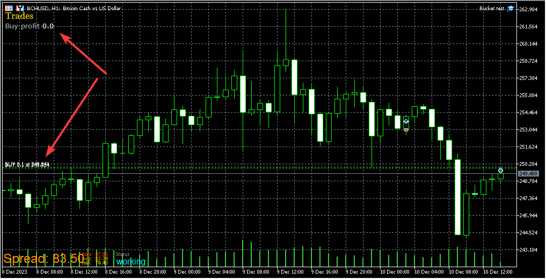Open the One Click Trading panel icon
This screenshot has width=546, height=279.
pos(9,8)
